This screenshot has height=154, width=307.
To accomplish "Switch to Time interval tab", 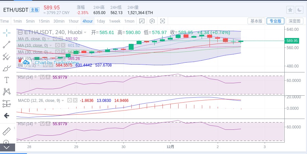I will point(5,21).
